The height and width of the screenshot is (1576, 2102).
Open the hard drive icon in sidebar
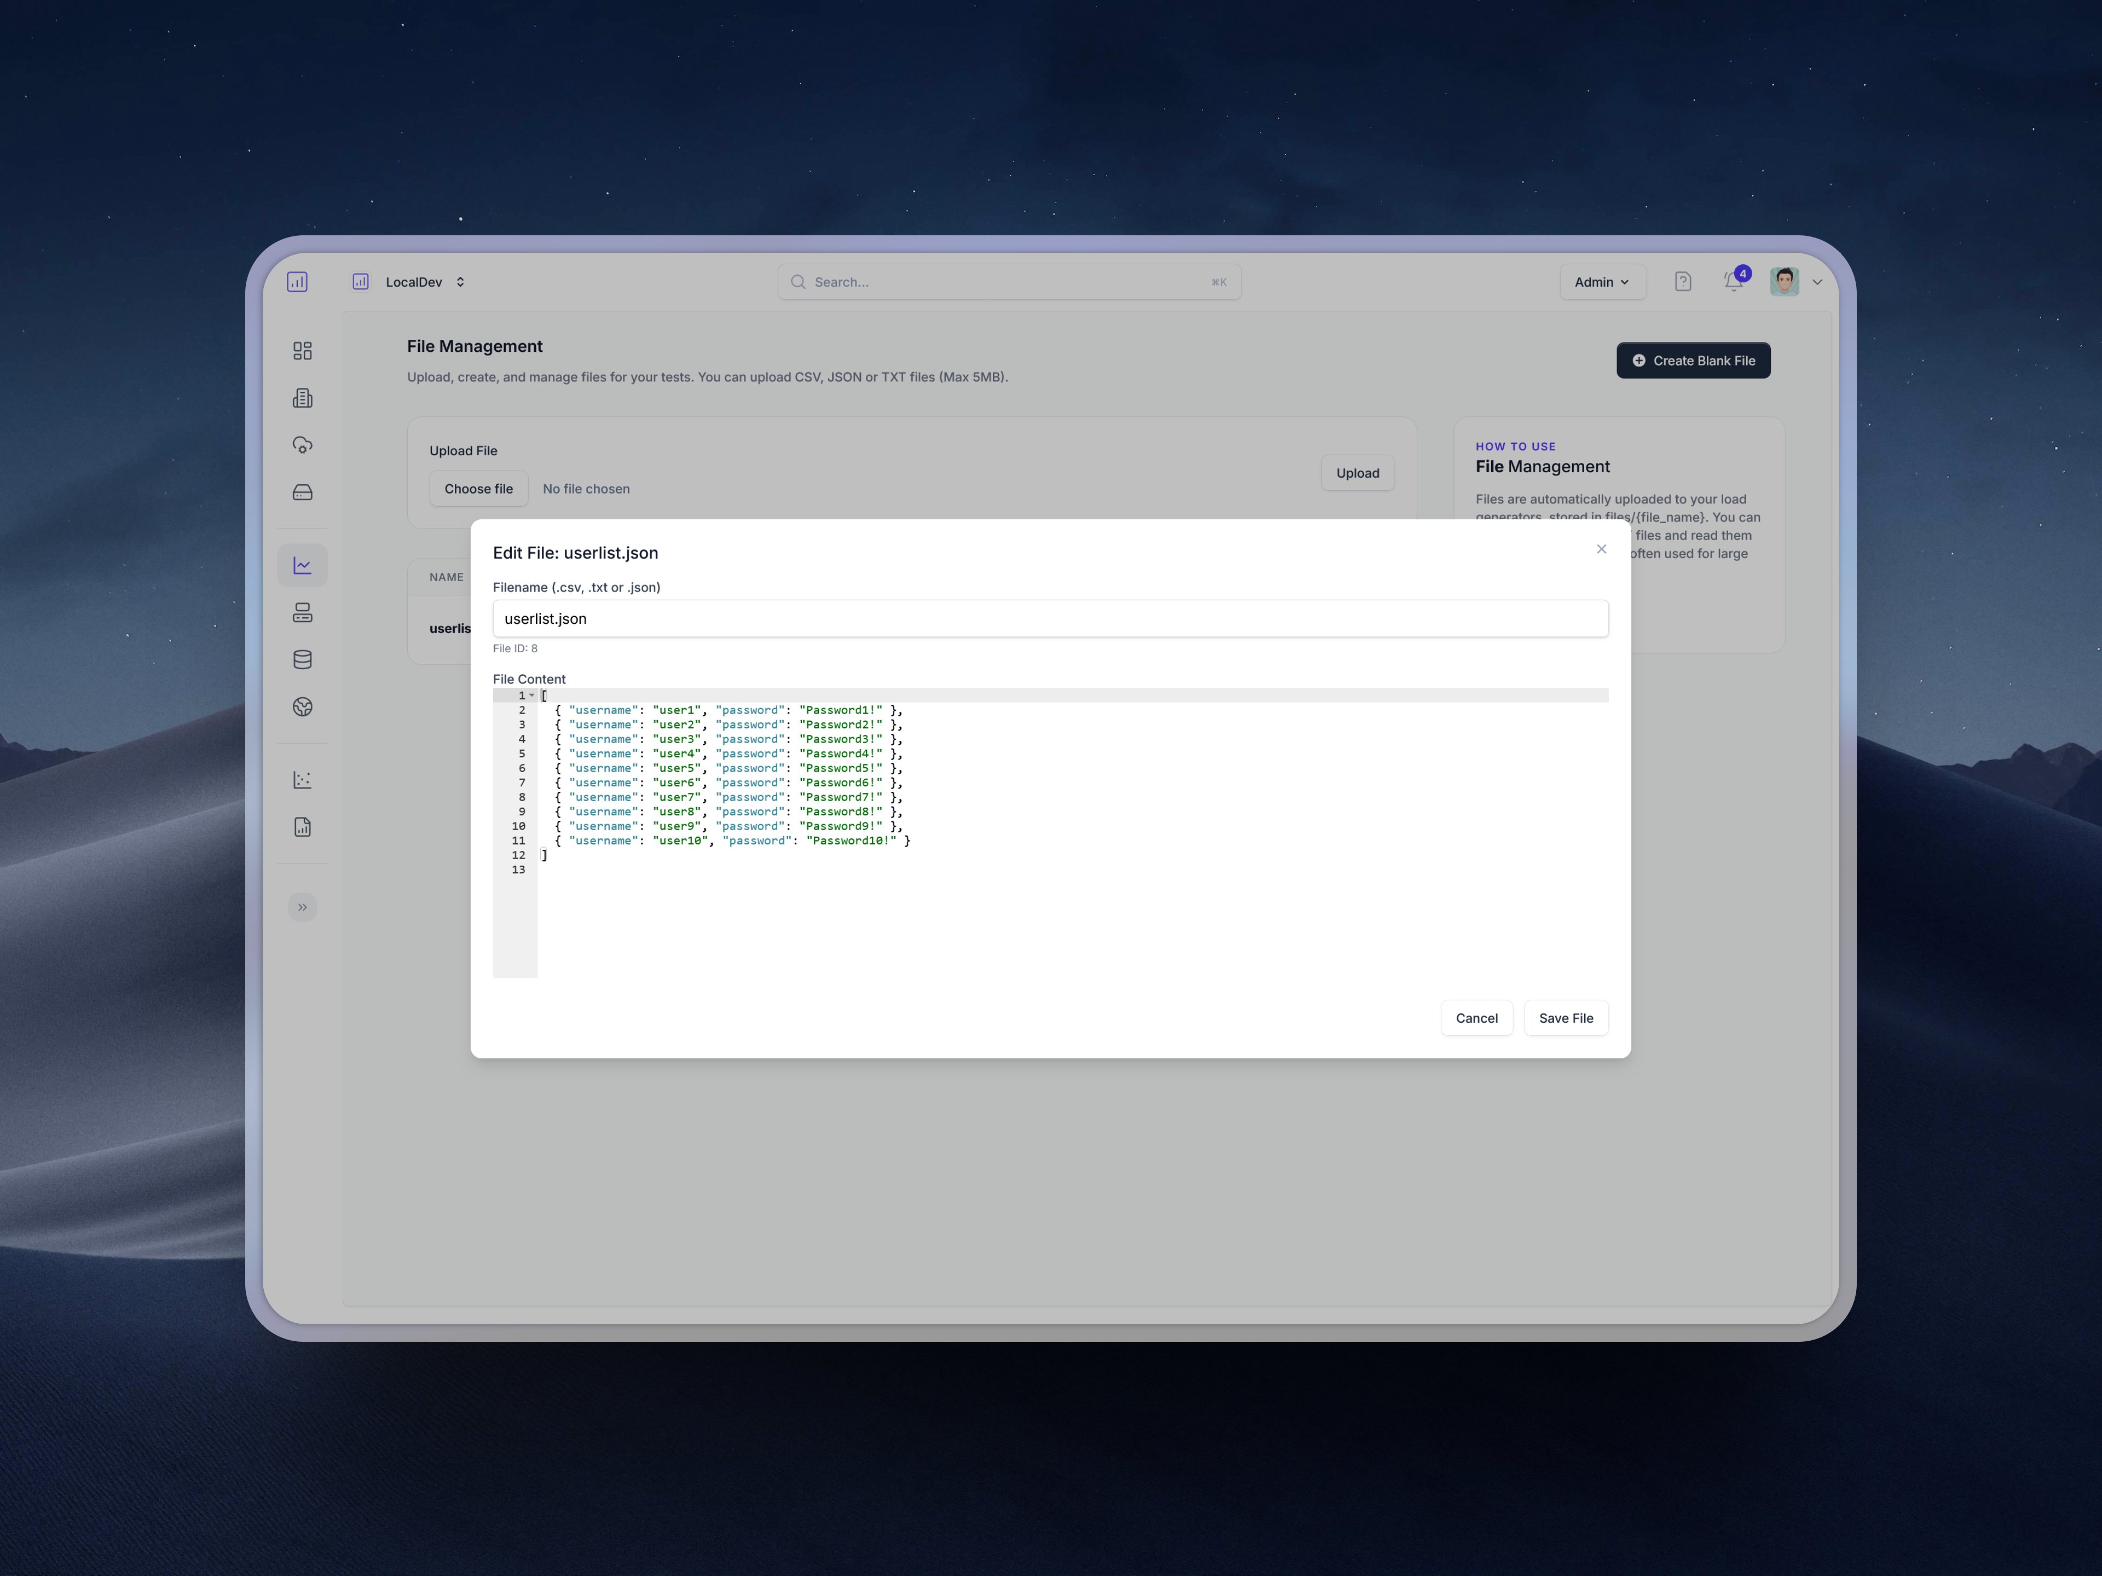click(x=302, y=492)
